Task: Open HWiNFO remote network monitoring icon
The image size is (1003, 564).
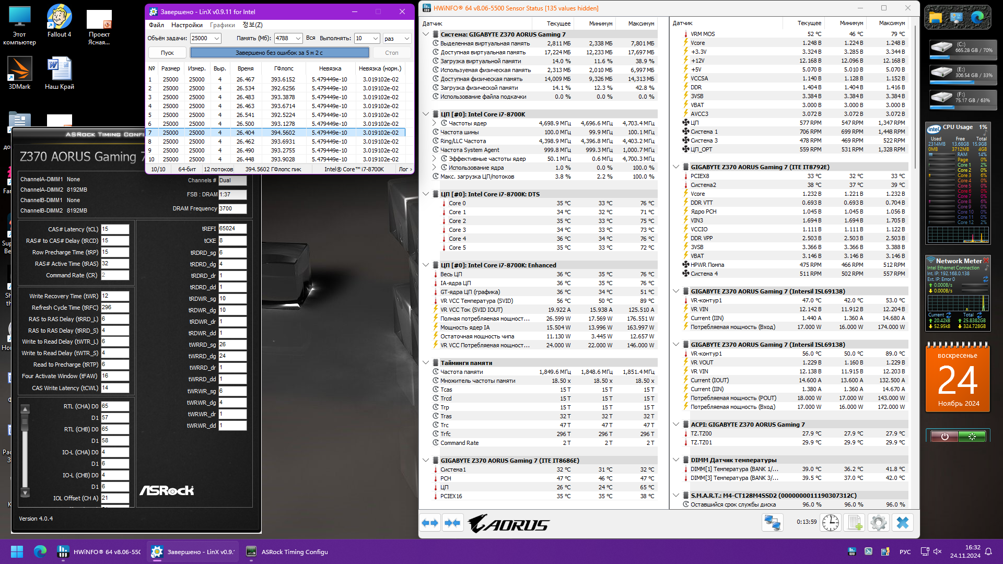Action: tap(772, 523)
